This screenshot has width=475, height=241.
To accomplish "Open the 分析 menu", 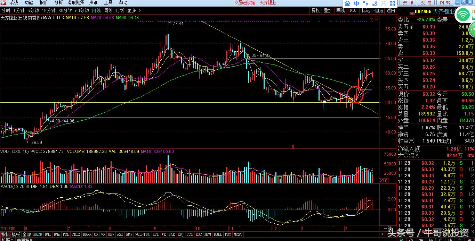I will [59, 3].
